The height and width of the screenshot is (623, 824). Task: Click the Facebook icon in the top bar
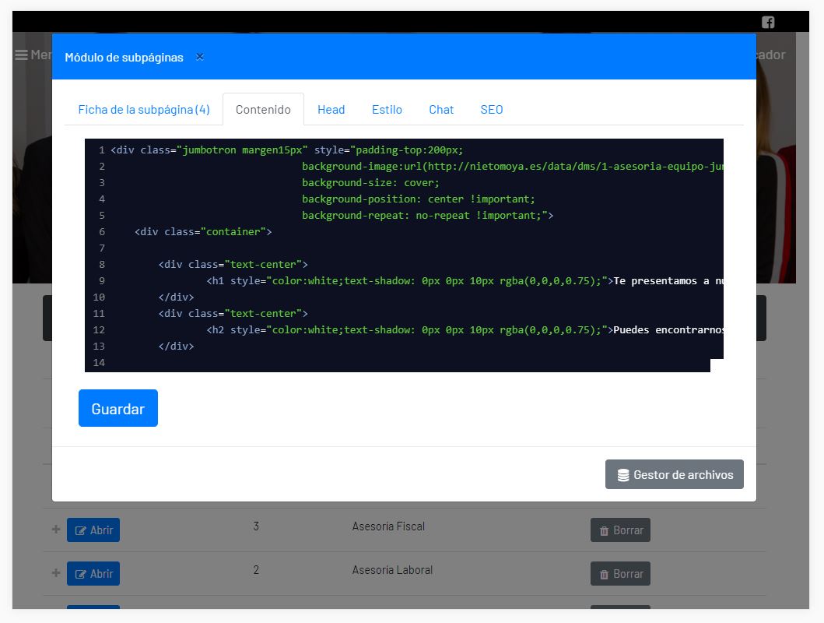[768, 23]
